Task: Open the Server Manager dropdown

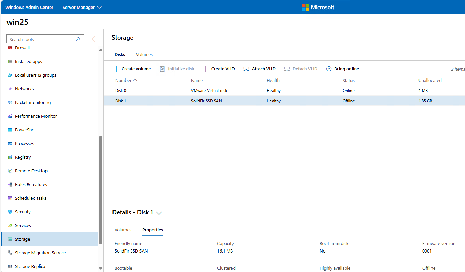Action: coord(82,7)
